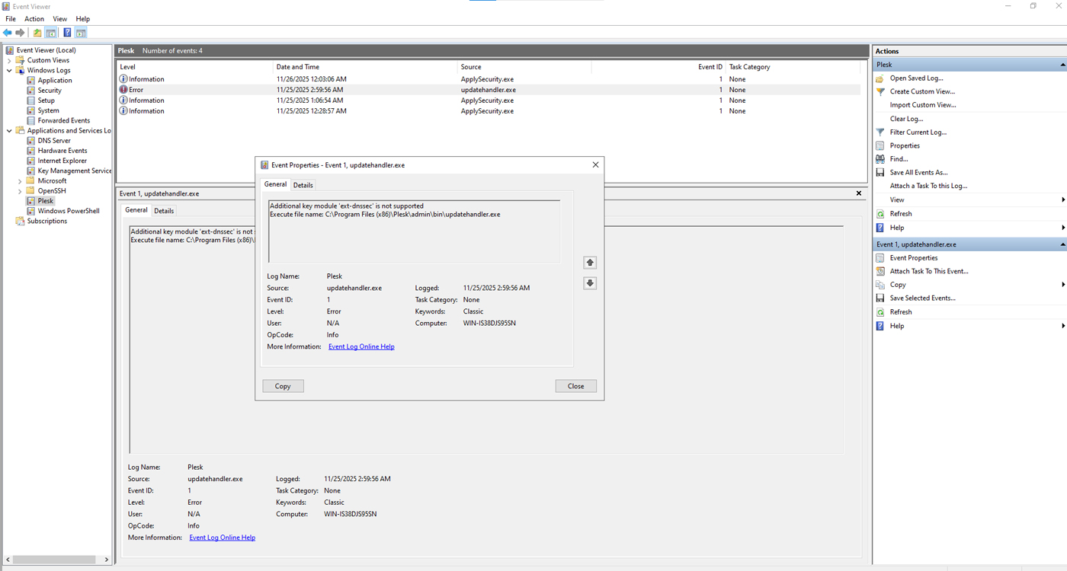This screenshot has width=1067, height=571.
Task: Click the Save All Events As disk icon
Action: pos(880,173)
